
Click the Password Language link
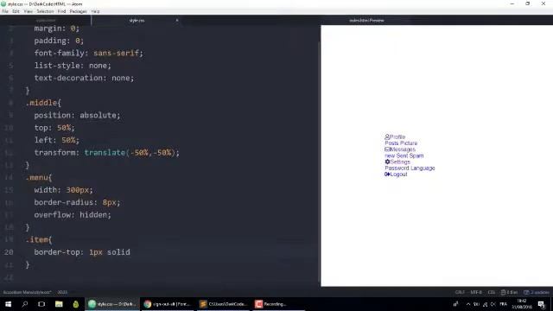410,168
